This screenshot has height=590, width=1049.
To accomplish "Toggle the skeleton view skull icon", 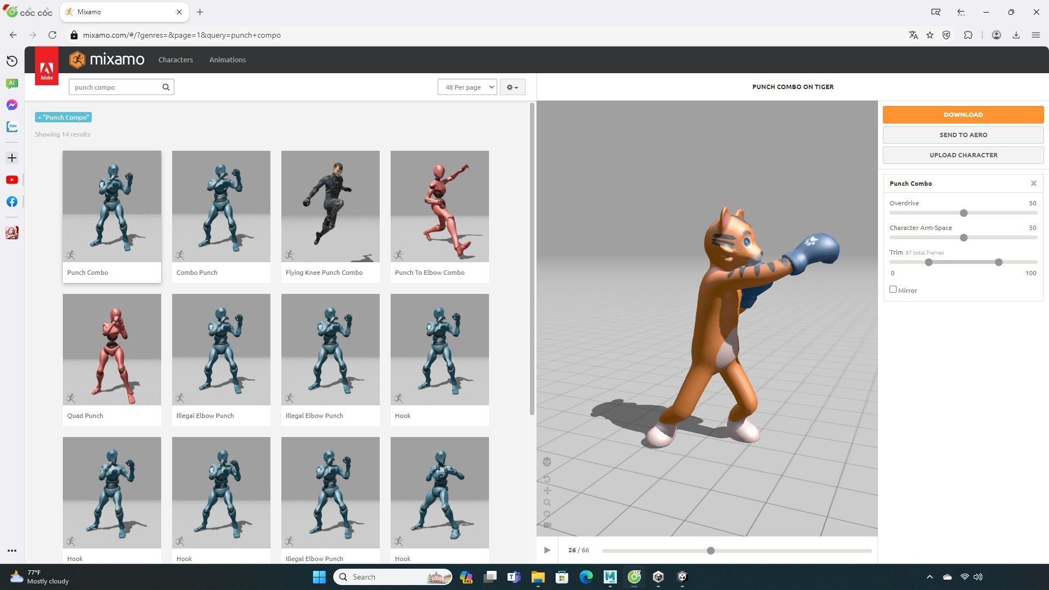I will pyautogui.click(x=547, y=462).
